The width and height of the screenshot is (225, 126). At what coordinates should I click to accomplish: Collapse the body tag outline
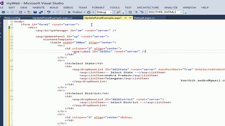tap(12, 21)
